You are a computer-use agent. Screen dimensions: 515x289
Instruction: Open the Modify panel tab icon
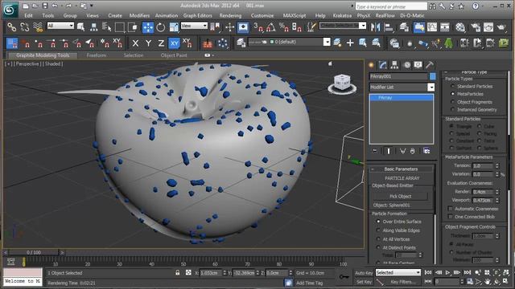tap(383, 65)
